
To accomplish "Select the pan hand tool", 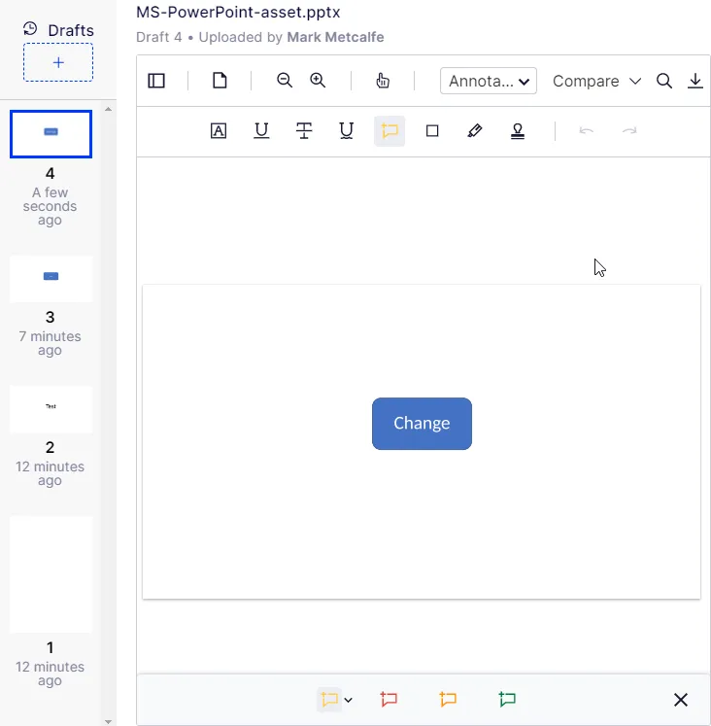I will coord(383,81).
